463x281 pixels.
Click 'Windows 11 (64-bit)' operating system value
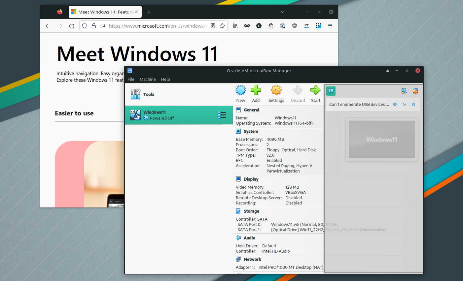click(x=294, y=123)
